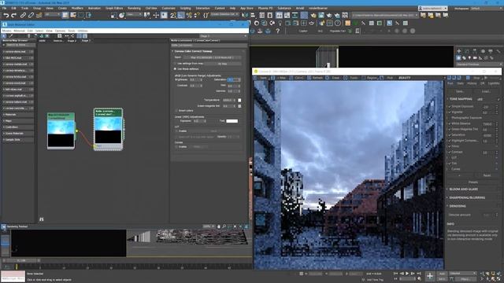This screenshot has height=283, width=504.
Task: Click delete trash icon in Slate editor toolbar
Action: click(x=29, y=36)
